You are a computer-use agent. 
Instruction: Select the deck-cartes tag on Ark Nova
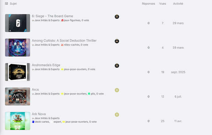tap(41, 121)
